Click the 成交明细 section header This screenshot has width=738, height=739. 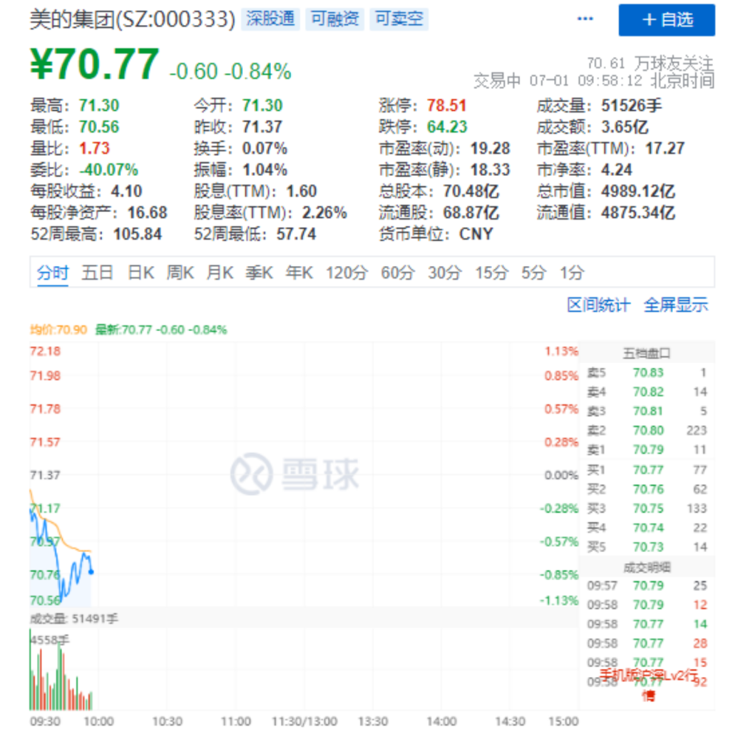(646, 568)
